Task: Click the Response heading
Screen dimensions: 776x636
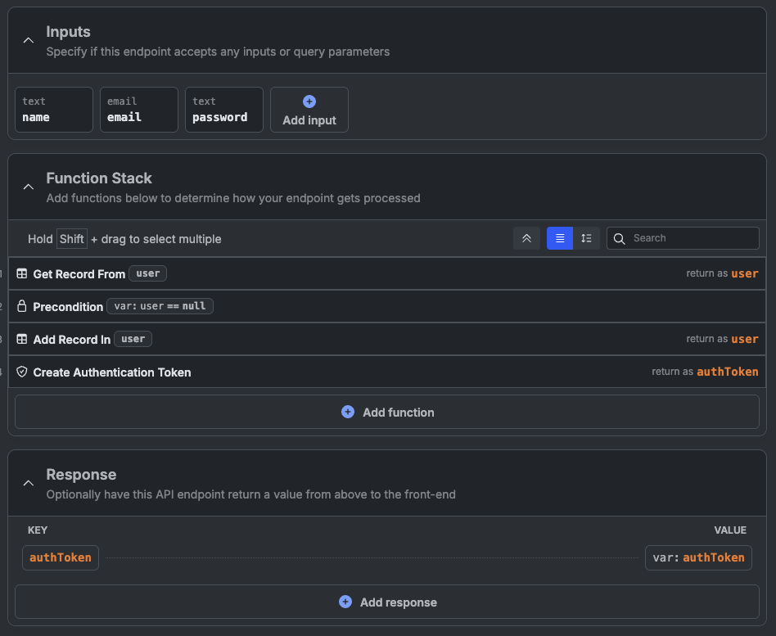Action: click(81, 474)
